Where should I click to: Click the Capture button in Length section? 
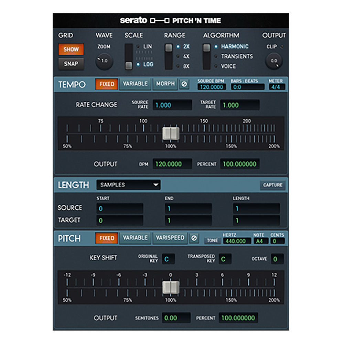(x=273, y=185)
